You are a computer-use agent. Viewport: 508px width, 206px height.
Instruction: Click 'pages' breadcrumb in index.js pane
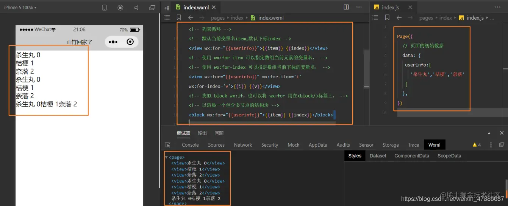426,18
